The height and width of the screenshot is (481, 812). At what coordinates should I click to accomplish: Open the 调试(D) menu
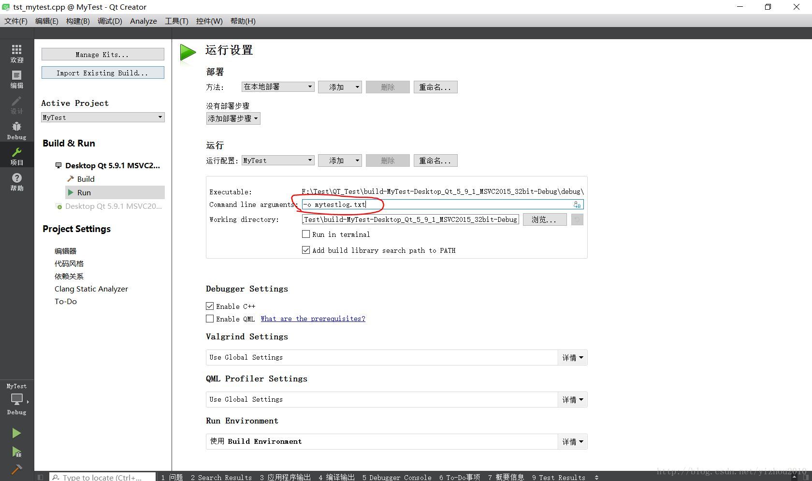pos(110,21)
